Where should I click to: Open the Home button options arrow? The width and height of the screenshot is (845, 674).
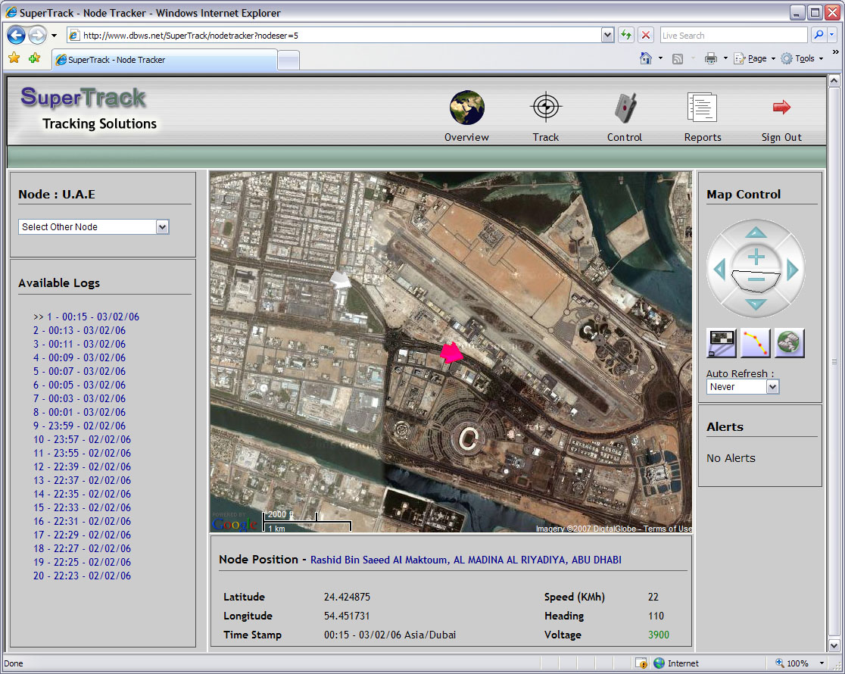(660, 58)
